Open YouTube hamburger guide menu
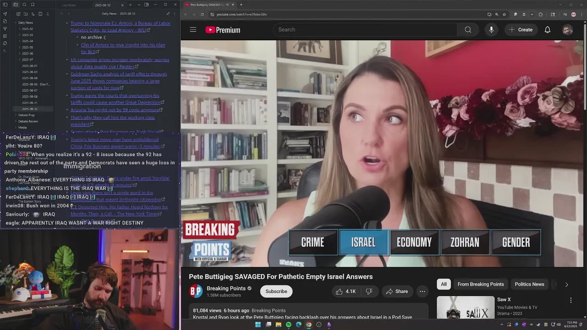Screen dimensions: 587x330 193,30
